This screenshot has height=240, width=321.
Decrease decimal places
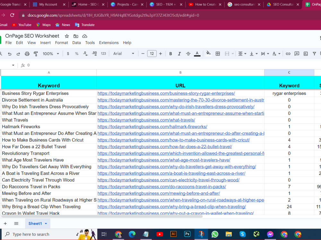(85, 54)
